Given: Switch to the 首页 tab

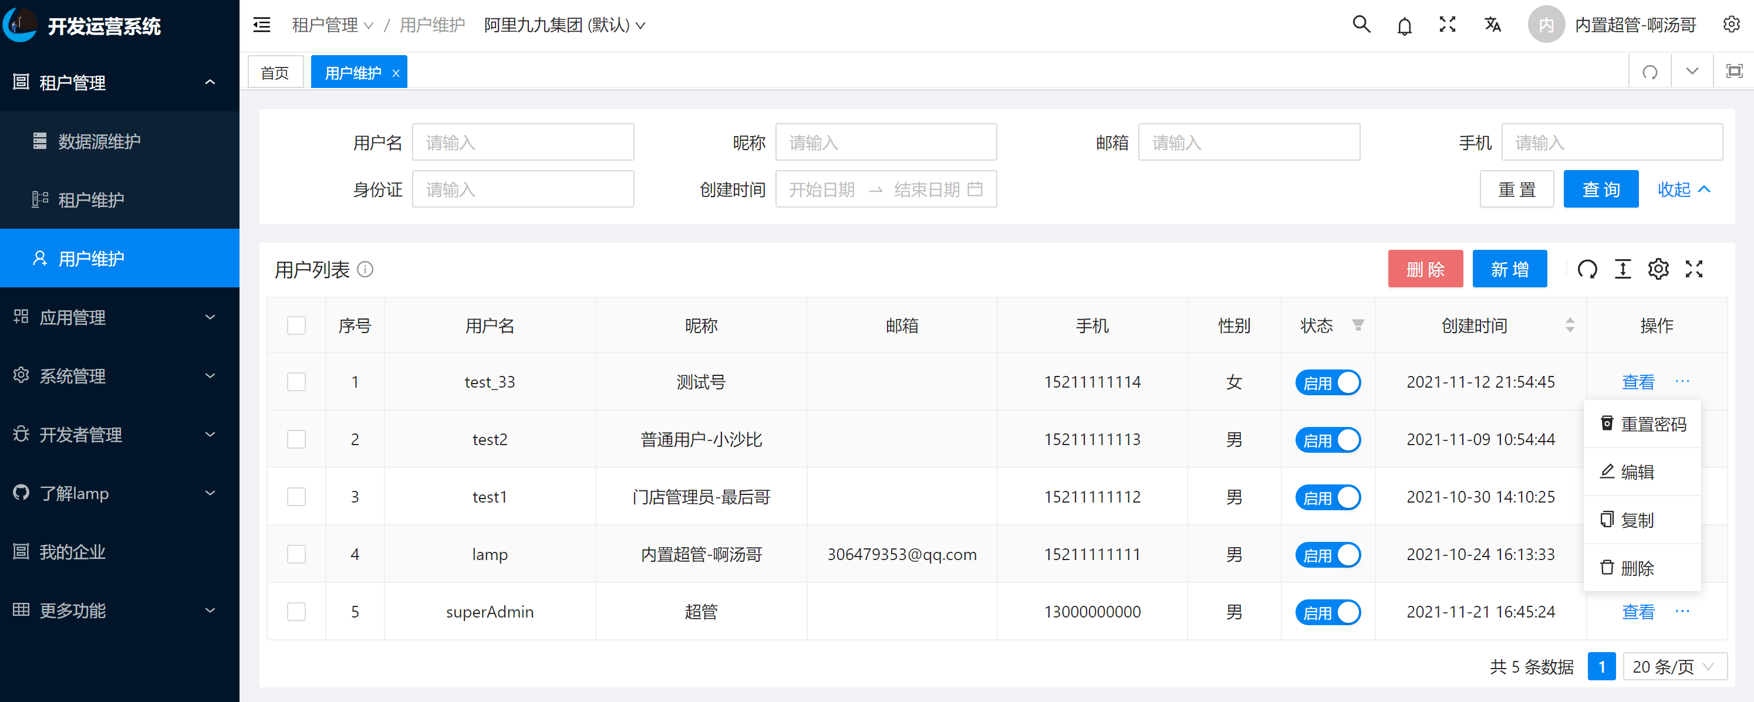Looking at the screenshot, I should coord(274,73).
